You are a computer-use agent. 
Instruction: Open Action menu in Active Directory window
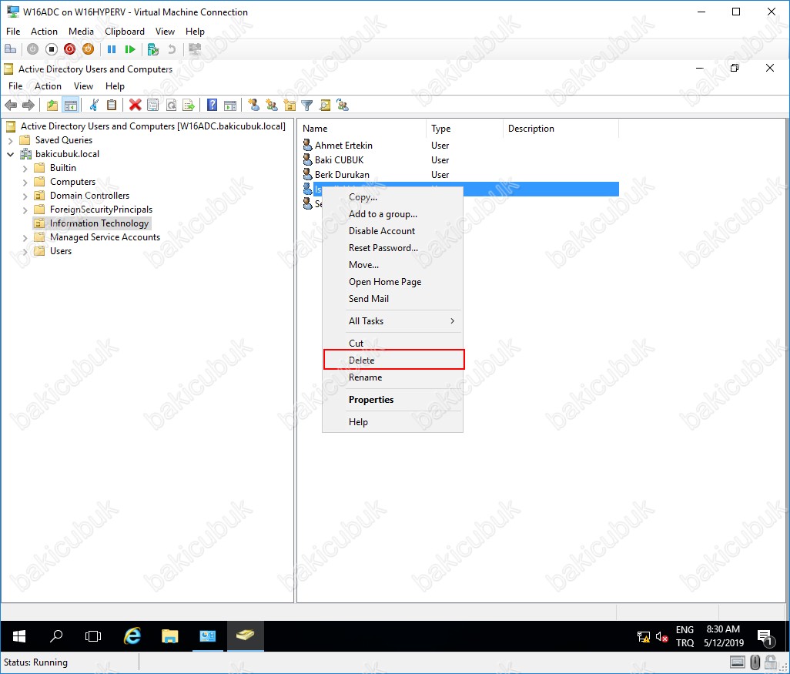[x=48, y=86]
